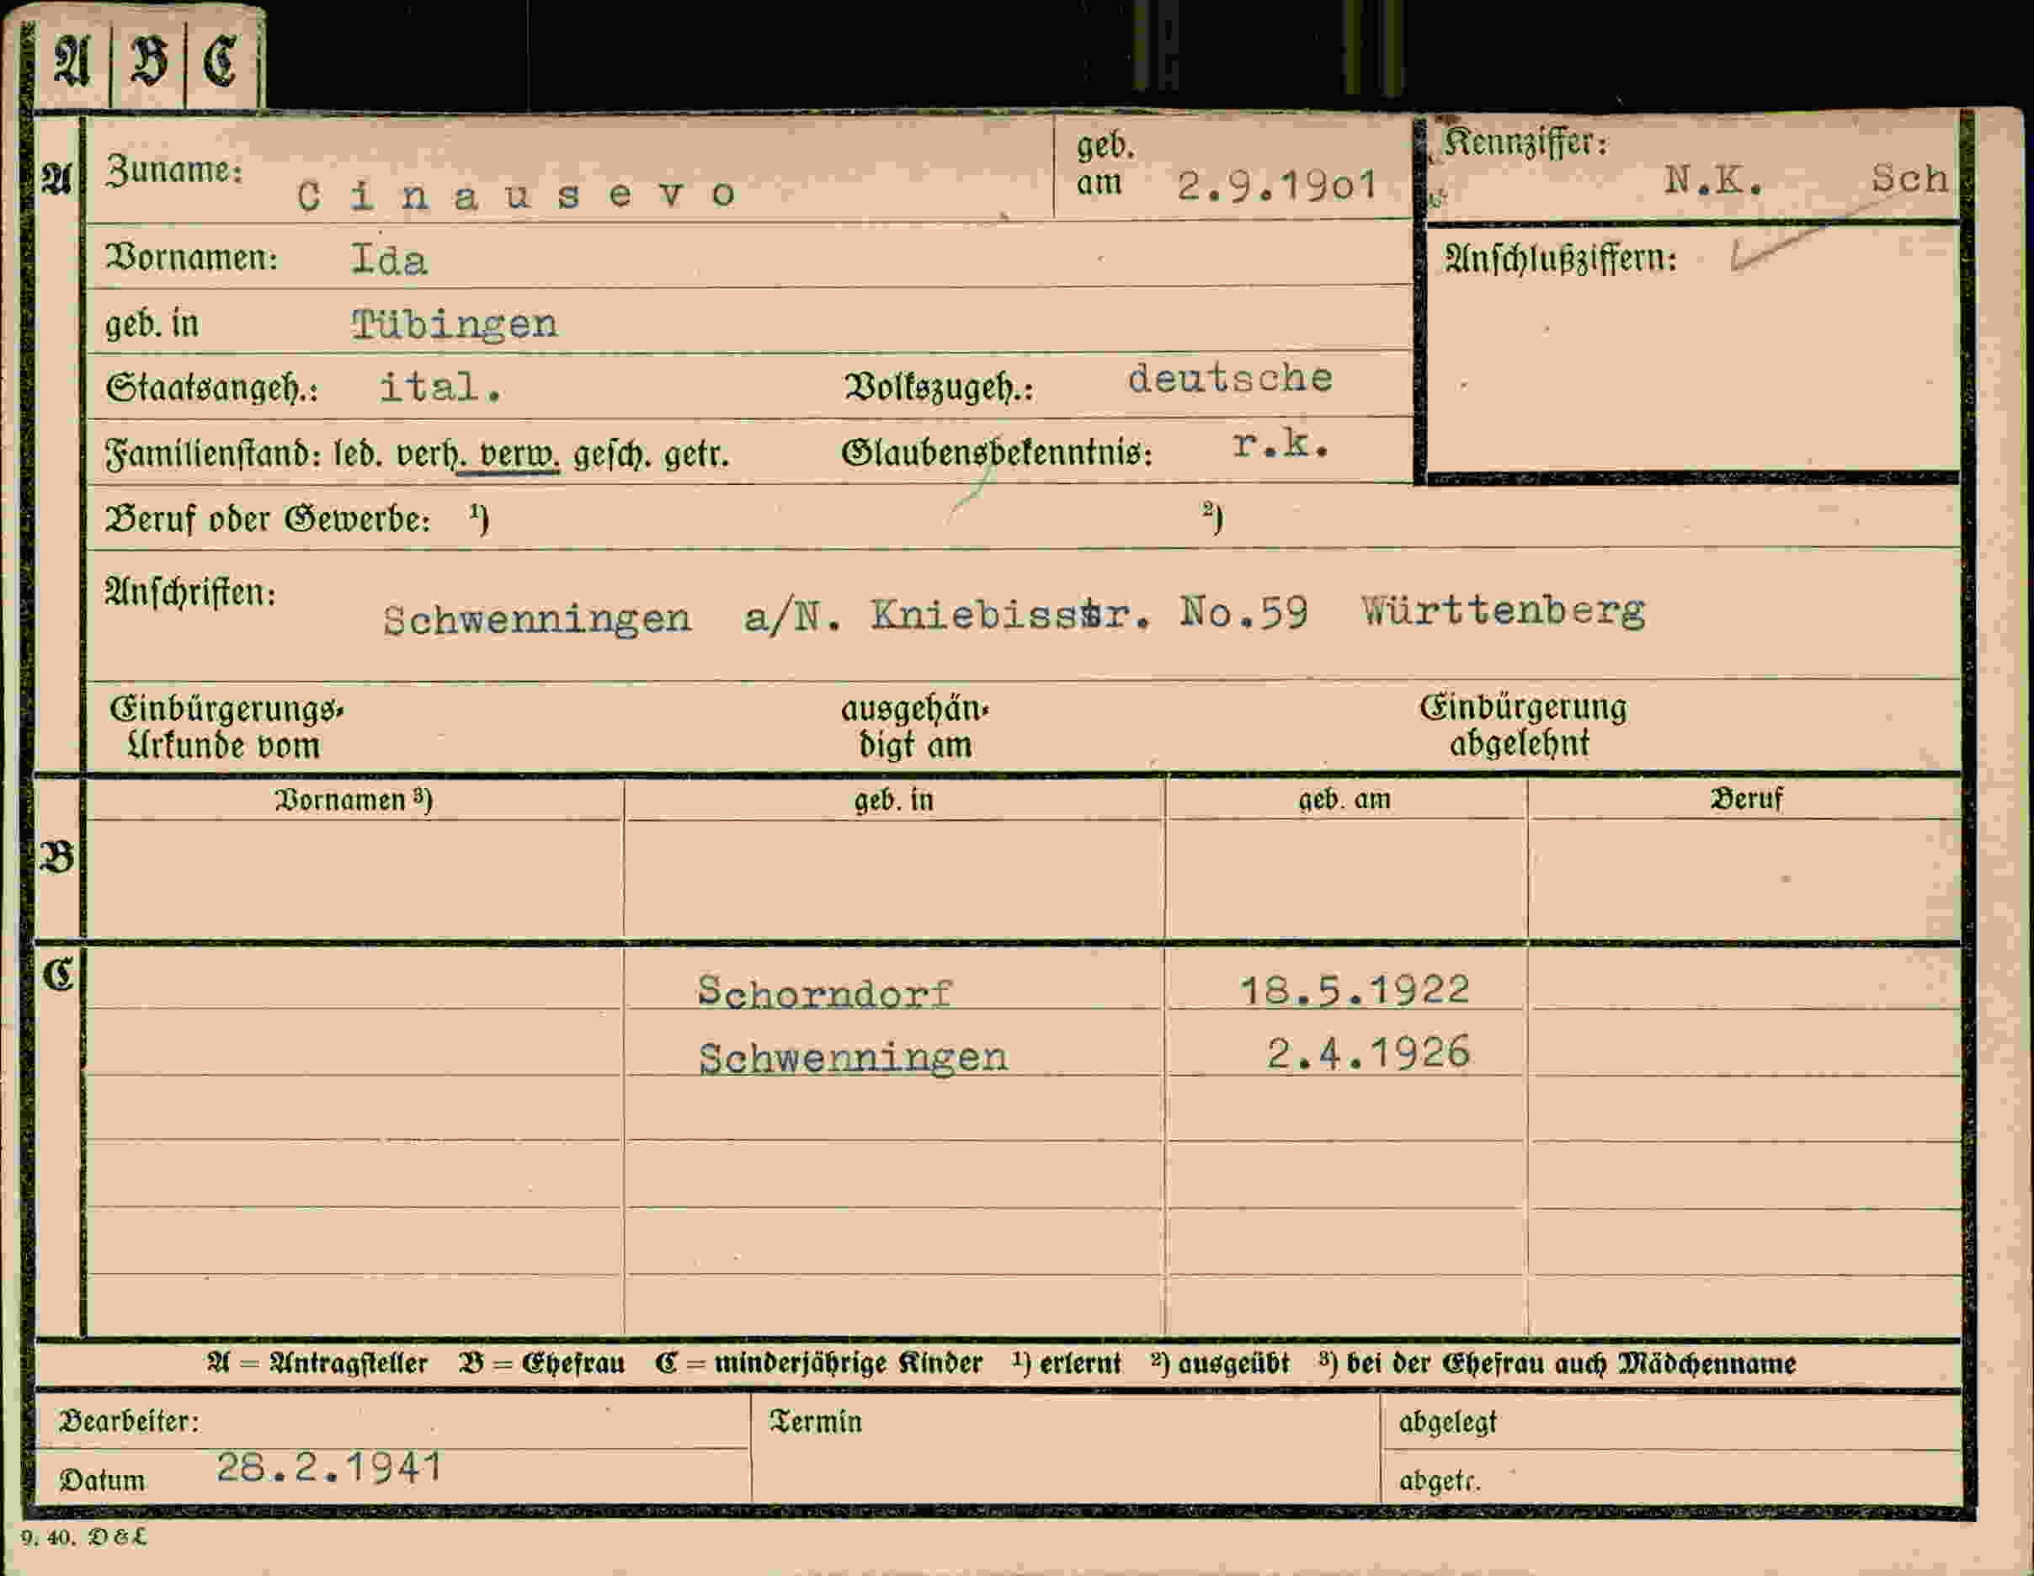Click the legend text 'A = Antragsteller'

pos(317,1364)
